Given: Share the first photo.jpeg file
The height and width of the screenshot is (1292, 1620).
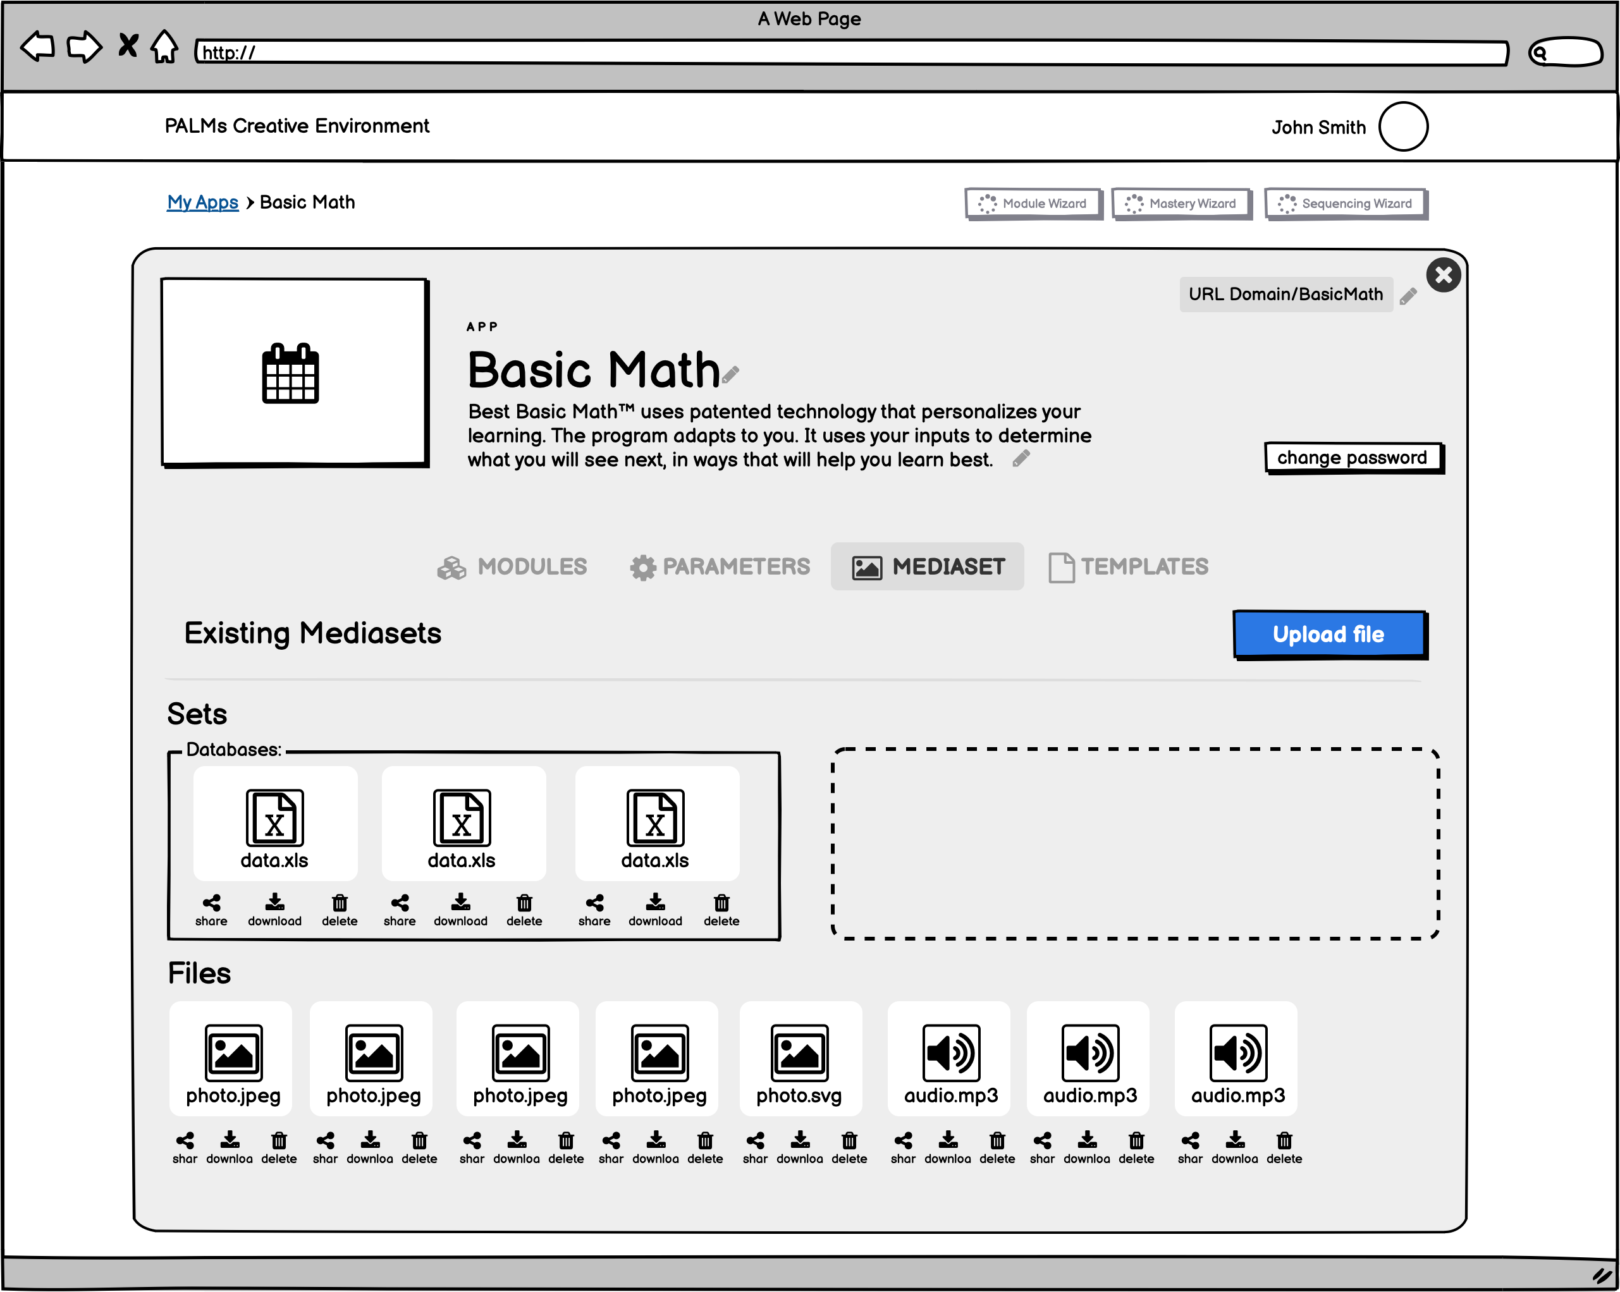Looking at the screenshot, I should click(x=185, y=1148).
